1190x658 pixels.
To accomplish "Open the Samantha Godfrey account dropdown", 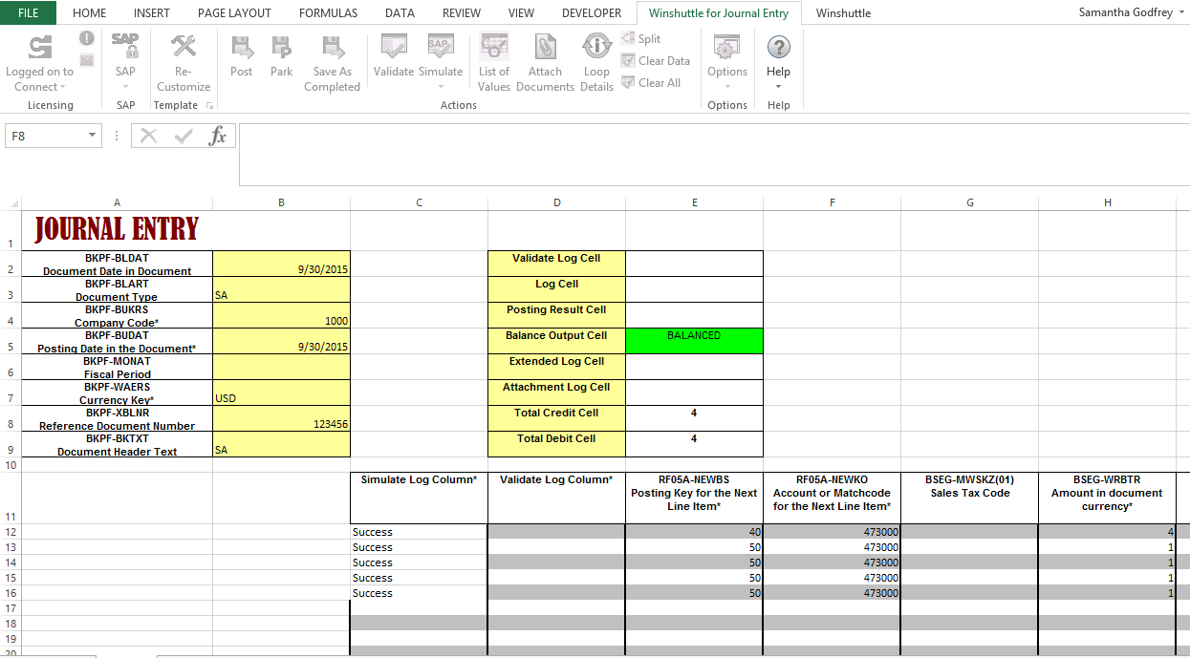I will (1132, 12).
